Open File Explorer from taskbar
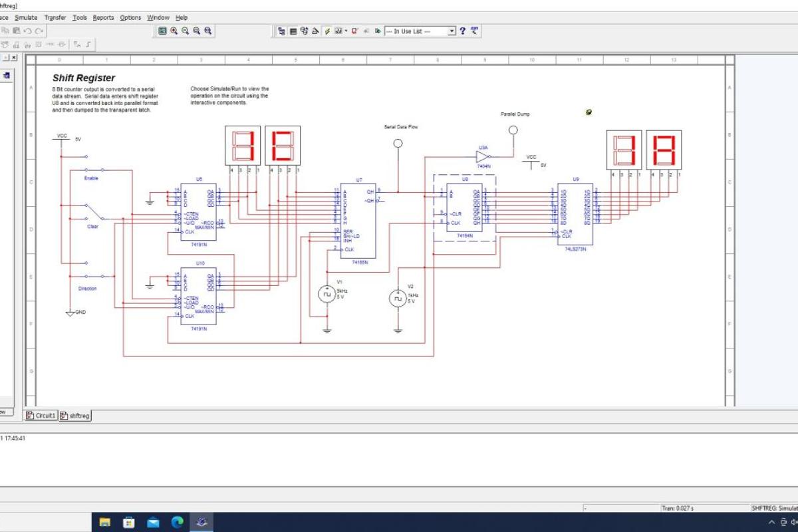 104,522
